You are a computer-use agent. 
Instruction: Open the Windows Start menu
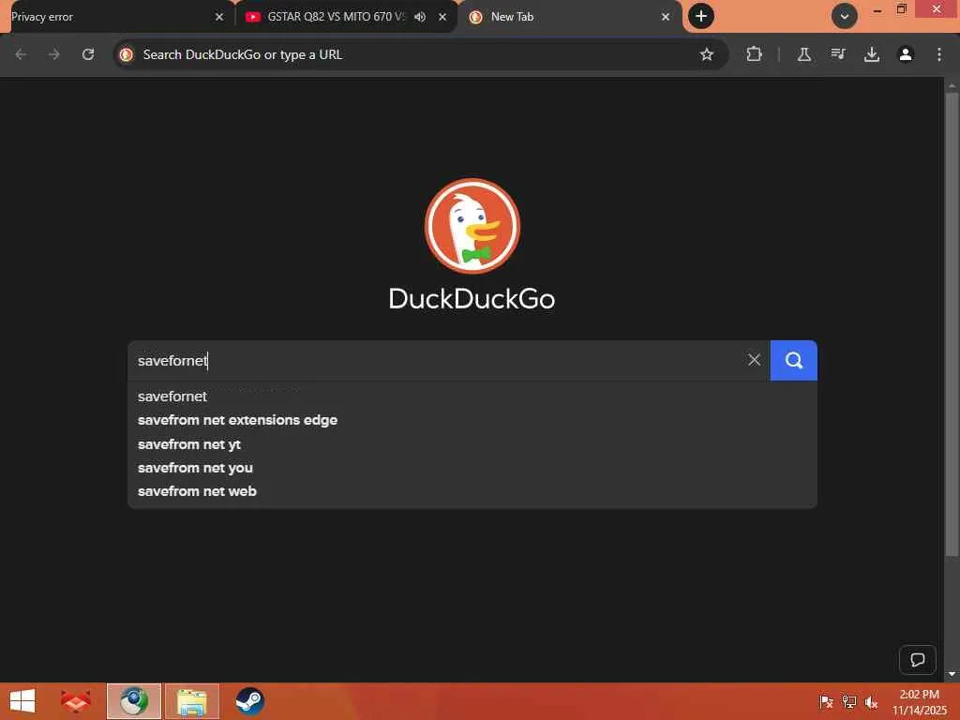(22, 701)
